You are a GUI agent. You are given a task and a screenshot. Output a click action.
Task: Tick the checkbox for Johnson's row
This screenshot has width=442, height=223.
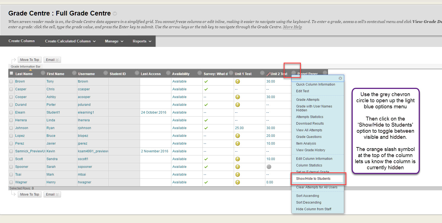[x=11, y=128]
